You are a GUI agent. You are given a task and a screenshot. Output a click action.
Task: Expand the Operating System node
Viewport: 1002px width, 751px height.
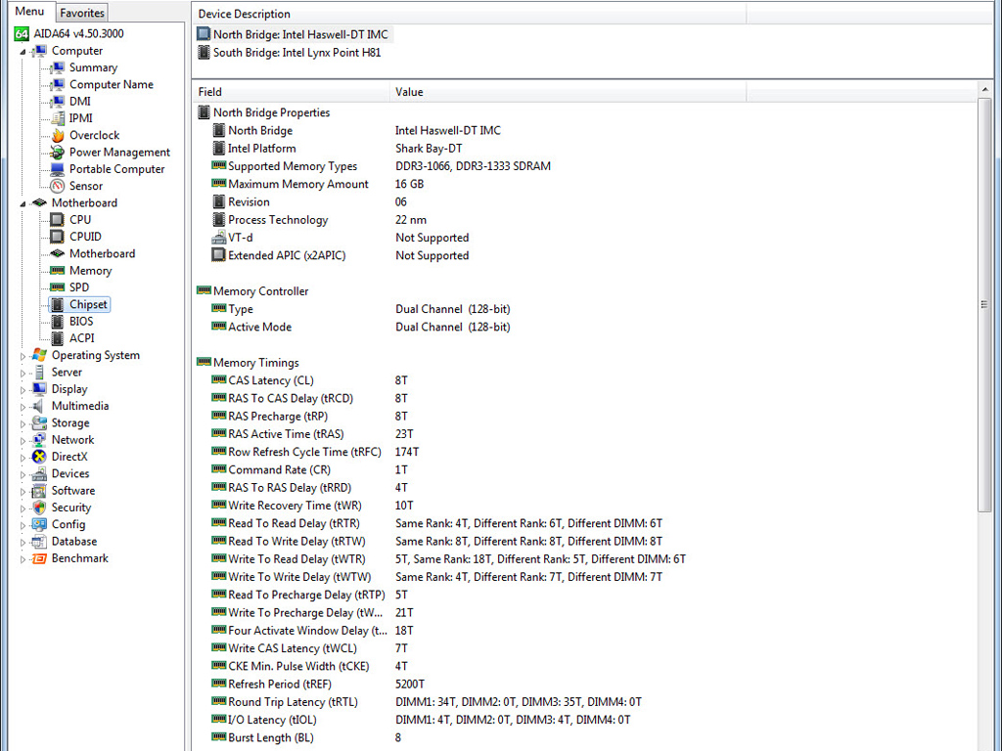tap(23, 356)
